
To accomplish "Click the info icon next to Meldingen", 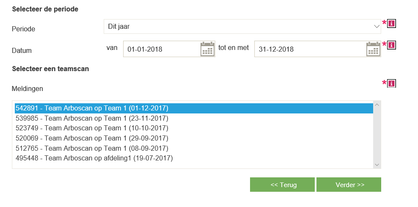I will coord(391,83).
